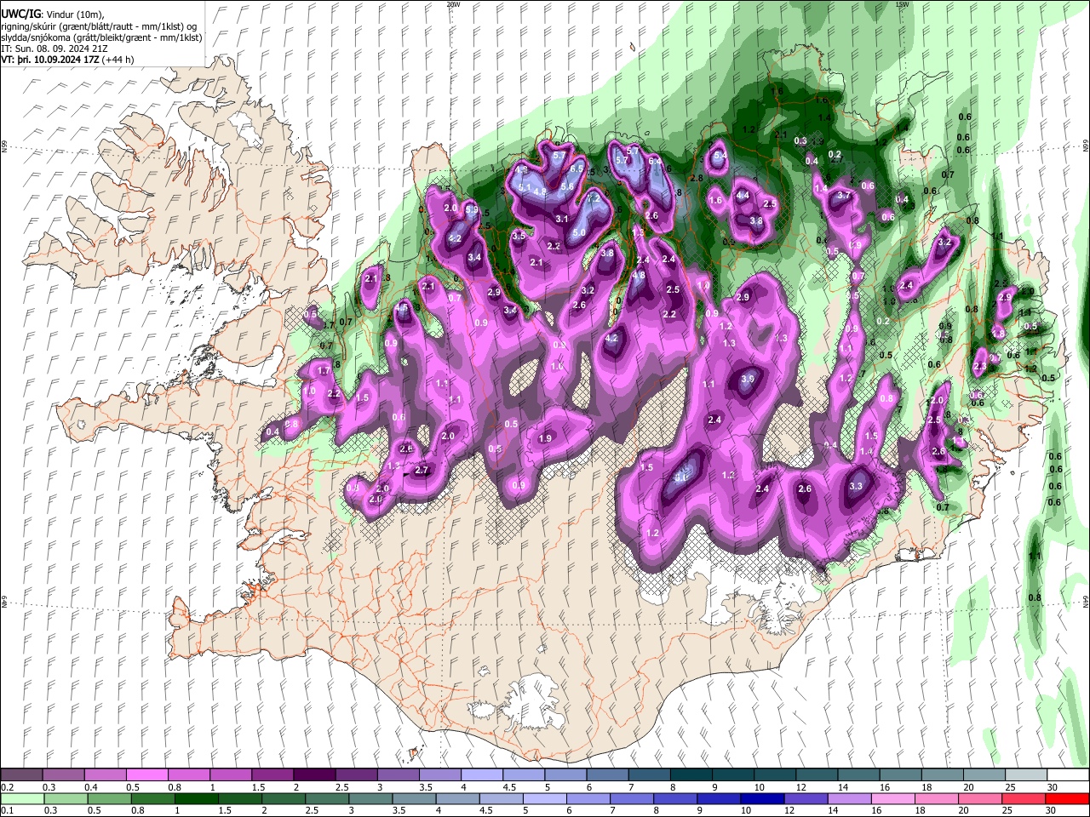
Task: Click the '20W' longitude label at the top
Action: point(453,4)
